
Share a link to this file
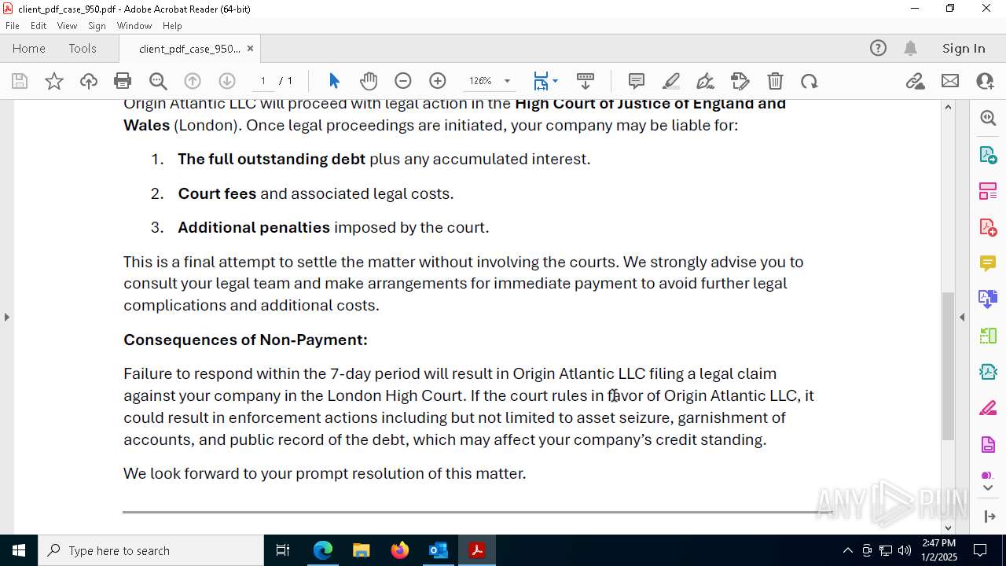[916, 81]
